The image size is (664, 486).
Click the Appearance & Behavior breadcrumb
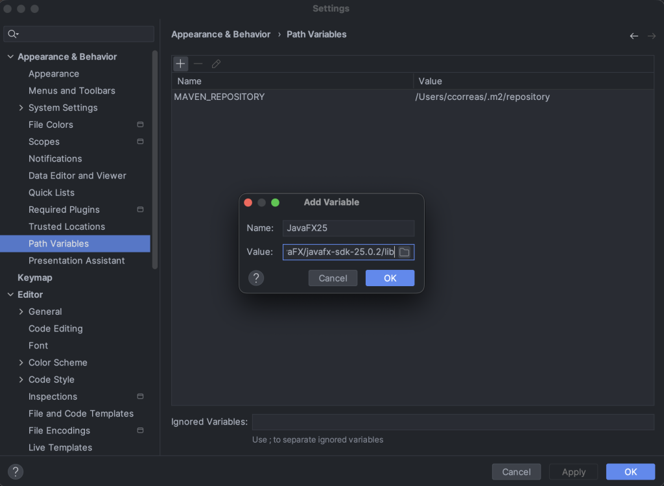(220, 34)
